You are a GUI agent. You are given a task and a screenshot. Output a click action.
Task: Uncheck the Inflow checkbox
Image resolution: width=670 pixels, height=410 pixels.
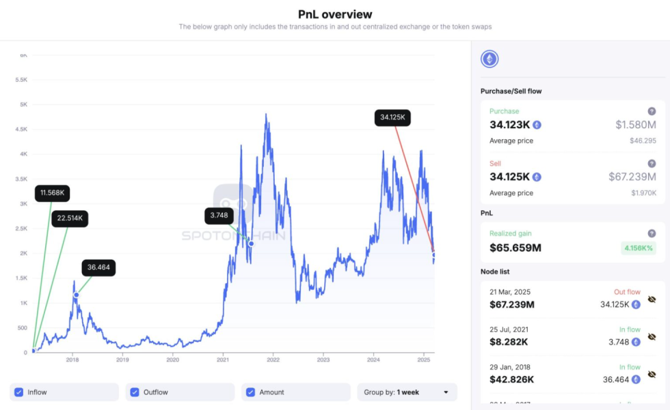pos(18,392)
